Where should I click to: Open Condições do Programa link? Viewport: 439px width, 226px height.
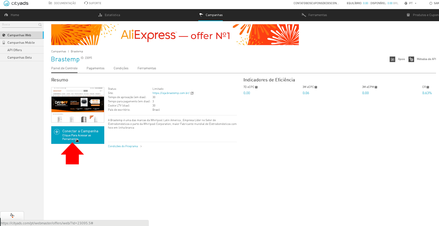pyautogui.click(x=123, y=146)
